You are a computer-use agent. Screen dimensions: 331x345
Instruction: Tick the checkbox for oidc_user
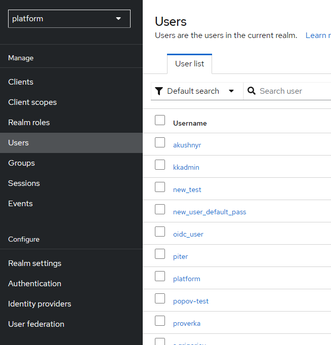pos(160,232)
